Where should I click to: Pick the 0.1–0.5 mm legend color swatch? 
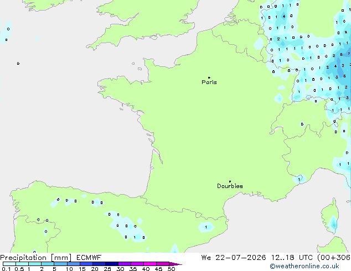9,264
